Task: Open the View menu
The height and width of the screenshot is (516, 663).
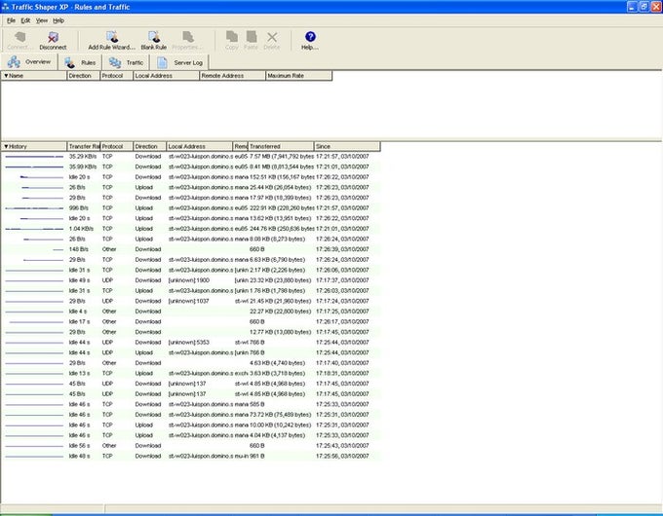Action: coord(41,20)
